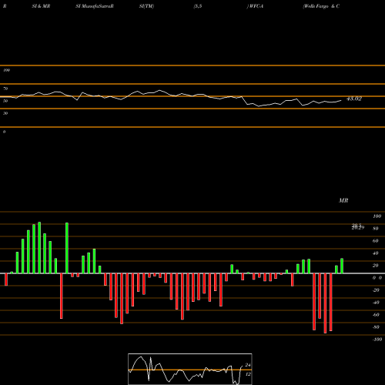Click the MR axis label -100

coord(377,340)
